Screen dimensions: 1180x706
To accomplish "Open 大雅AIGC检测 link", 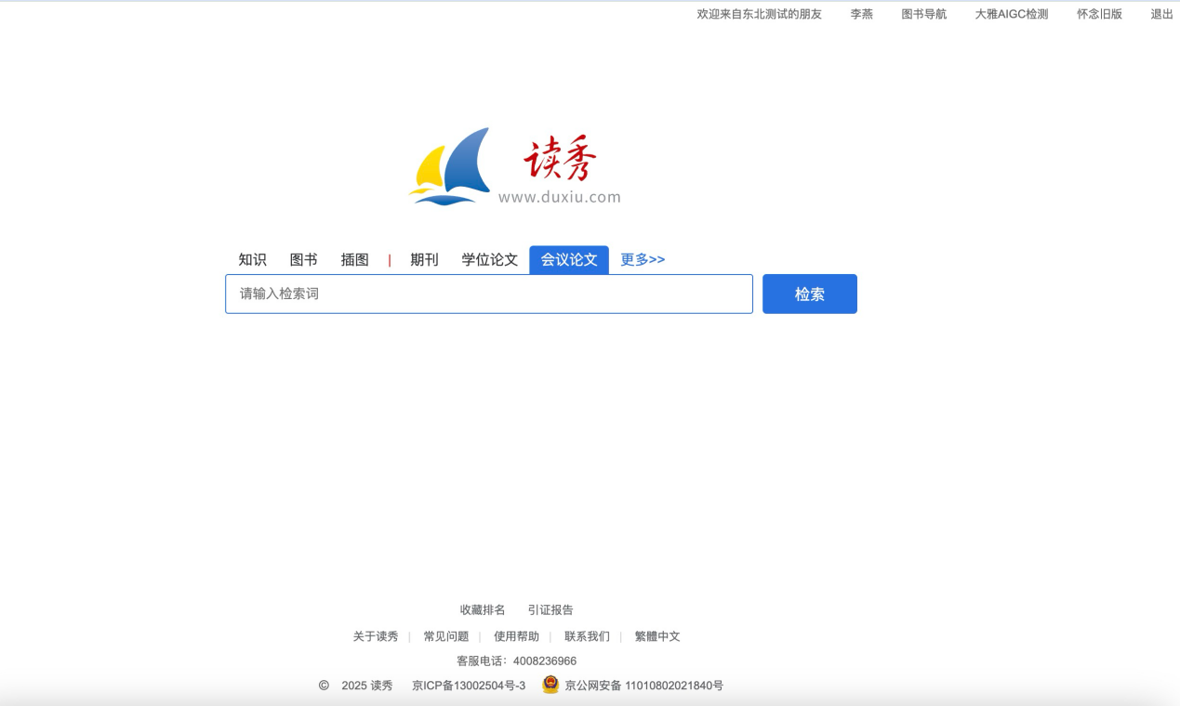I will point(1011,14).
